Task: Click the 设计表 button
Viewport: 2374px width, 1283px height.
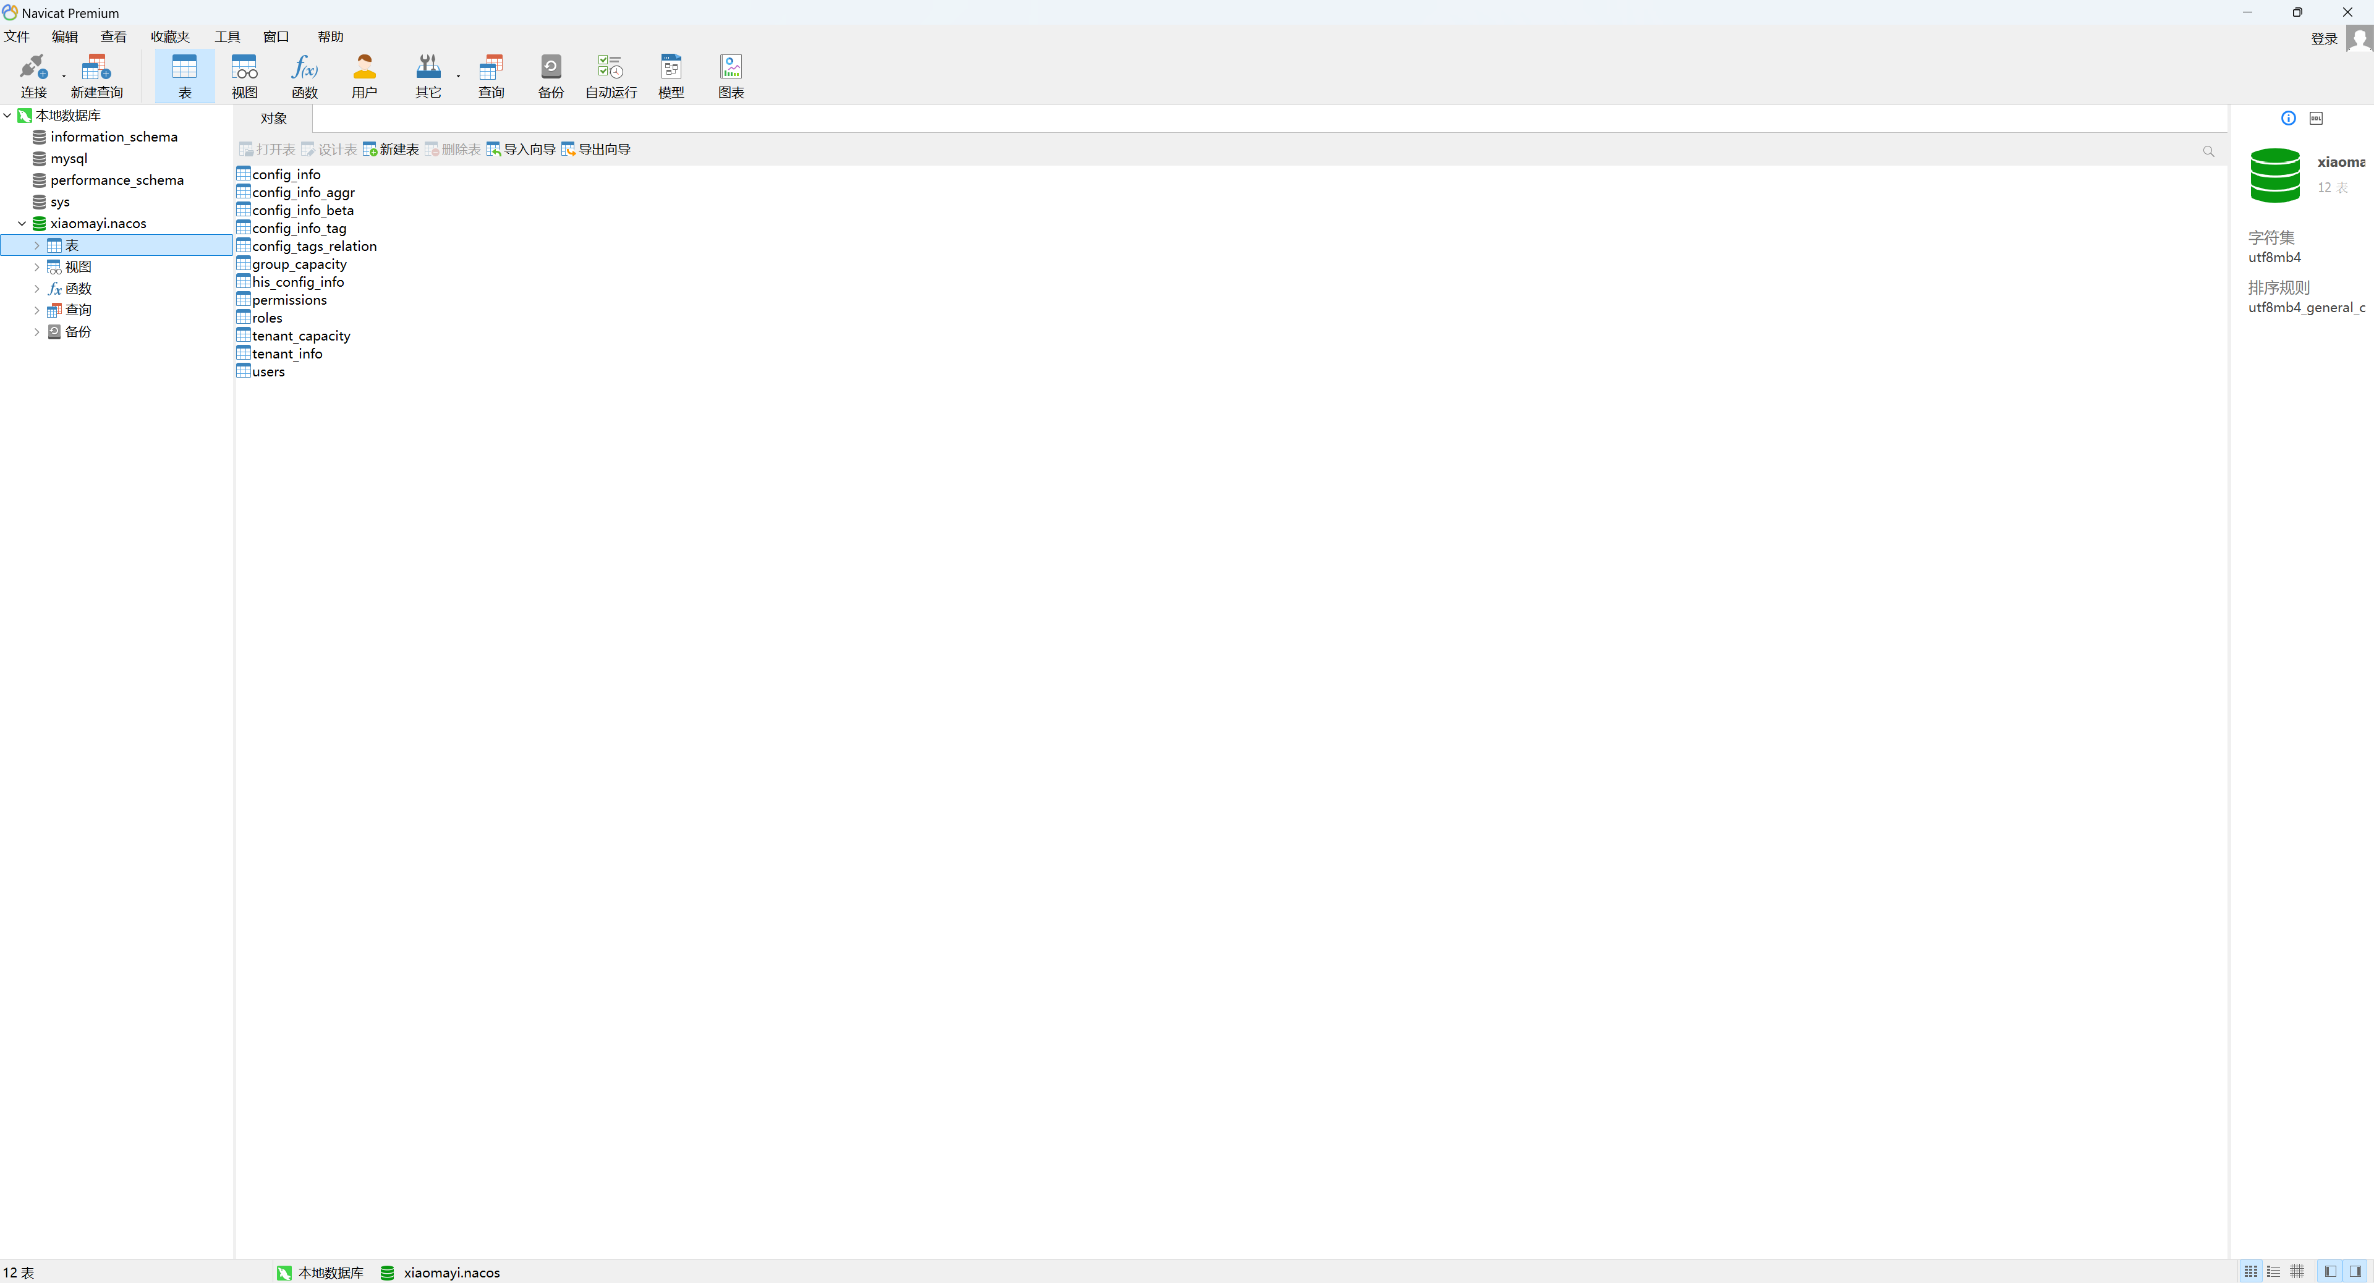Action: coord(329,149)
